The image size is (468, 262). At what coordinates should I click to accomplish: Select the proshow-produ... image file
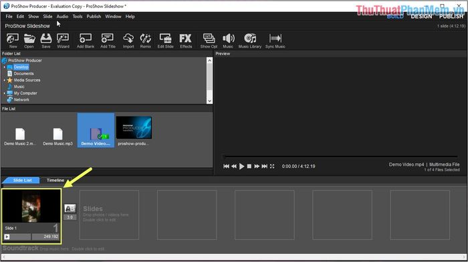point(134,131)
